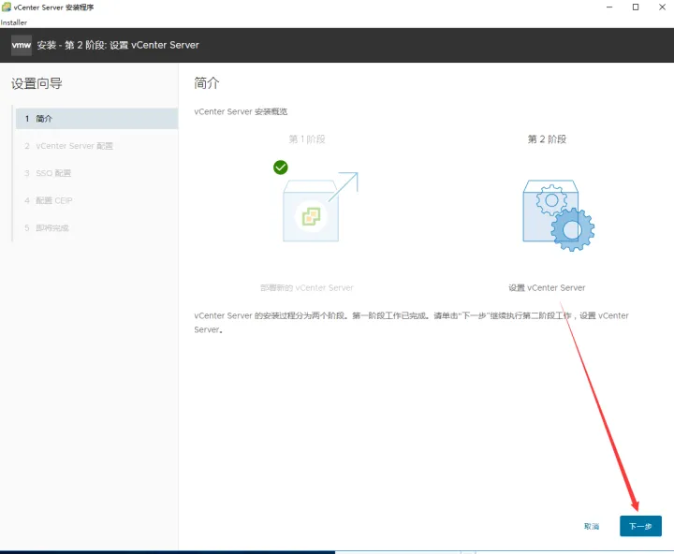
Task: Select step 1 简介 in the wizard sidebar
Action: coord(96,119)
